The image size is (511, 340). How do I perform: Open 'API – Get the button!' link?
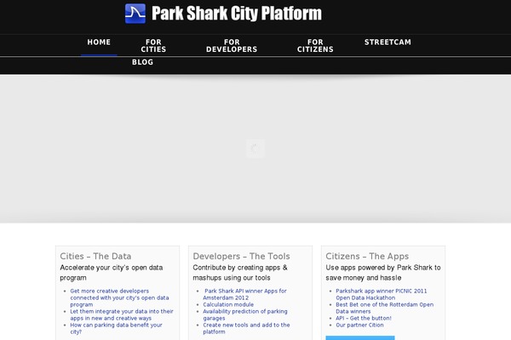(364, 318)
